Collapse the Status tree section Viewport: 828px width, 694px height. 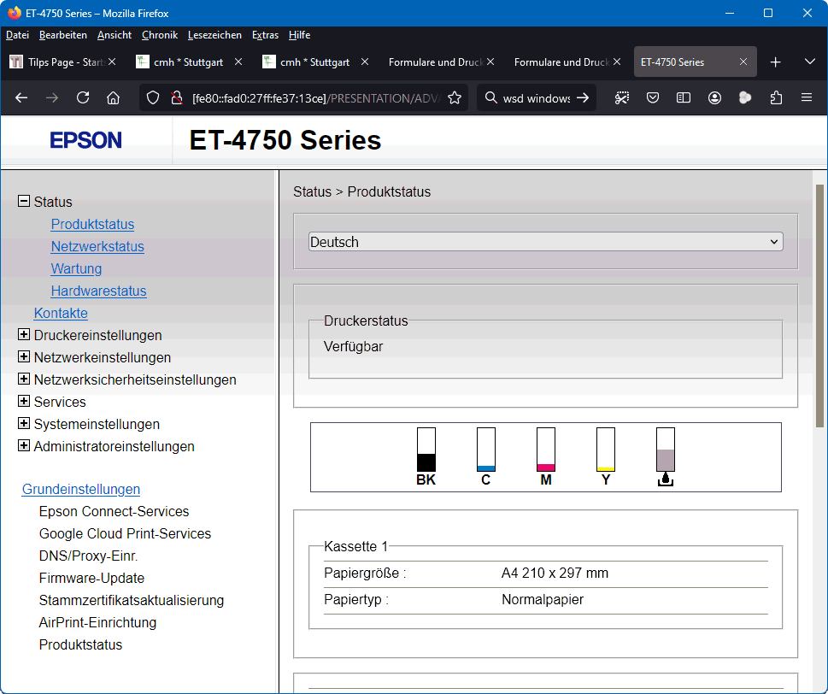24,202
